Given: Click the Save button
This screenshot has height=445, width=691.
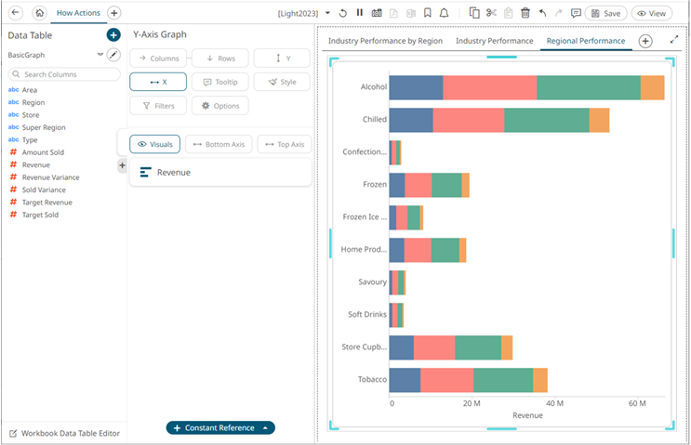Looking at the screenshot, I should pos(605,13).
